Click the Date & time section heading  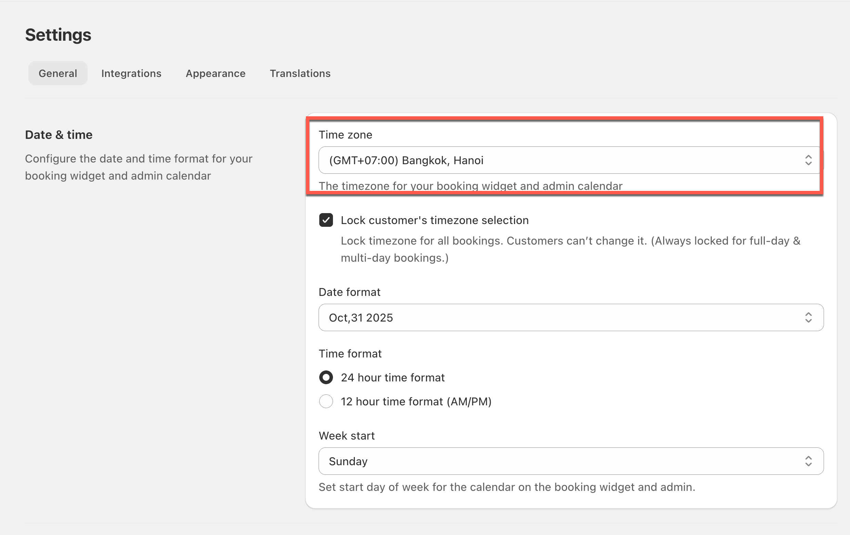click(x=59, y=135)
